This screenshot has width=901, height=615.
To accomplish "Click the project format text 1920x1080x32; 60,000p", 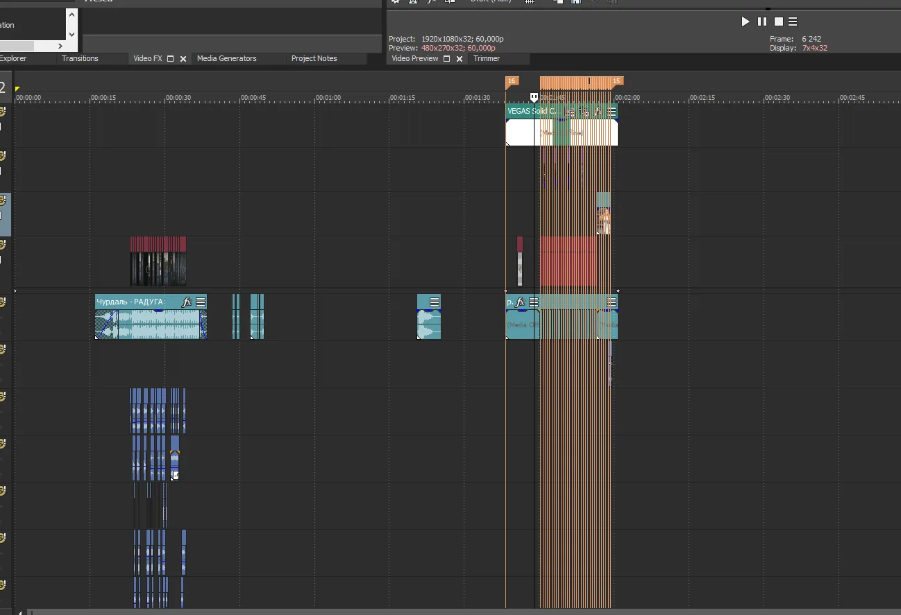I will tap(462, 39).
